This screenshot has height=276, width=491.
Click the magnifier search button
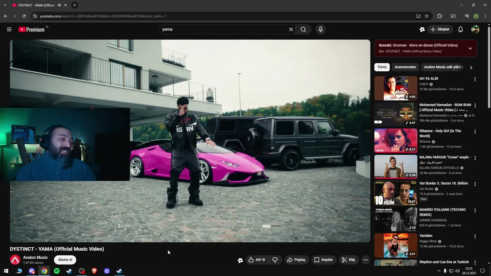pos(303,30)
